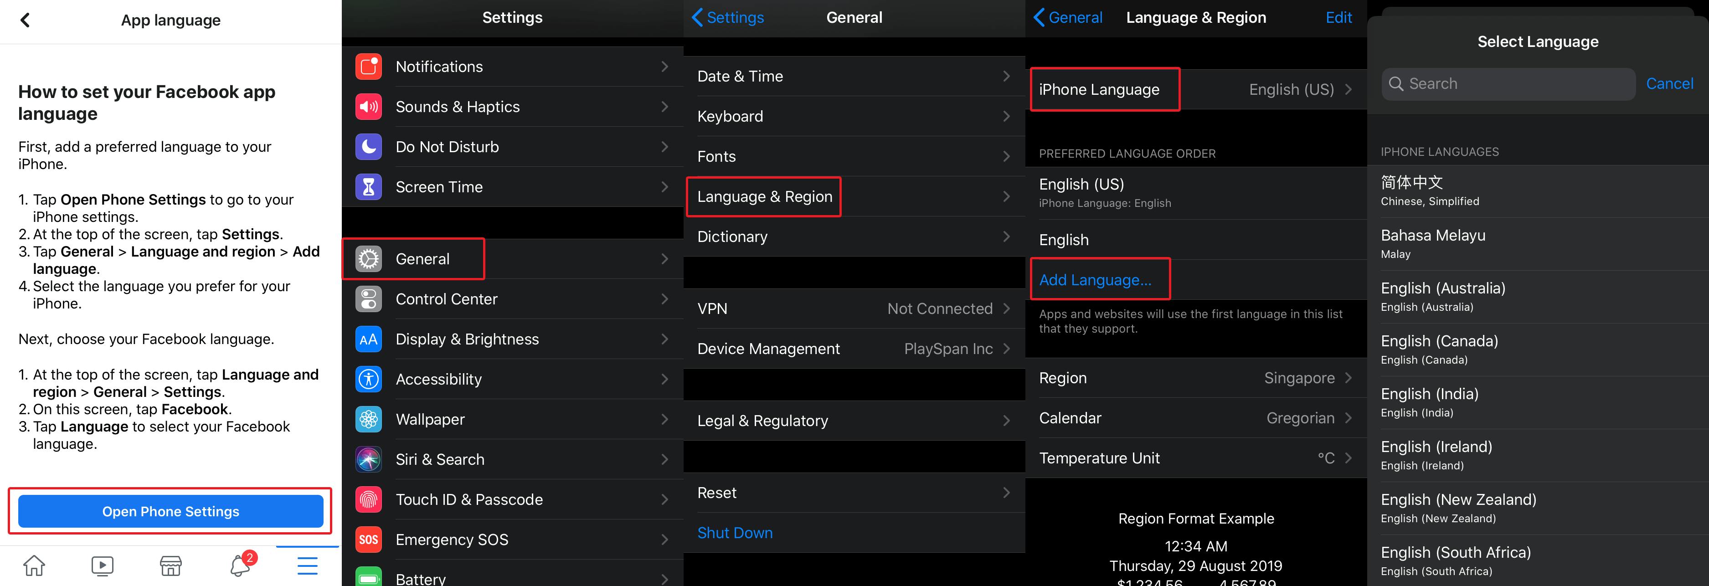1709x586 pixels.
Task: Click Open Phone Settings button
Action: (170, 511)
